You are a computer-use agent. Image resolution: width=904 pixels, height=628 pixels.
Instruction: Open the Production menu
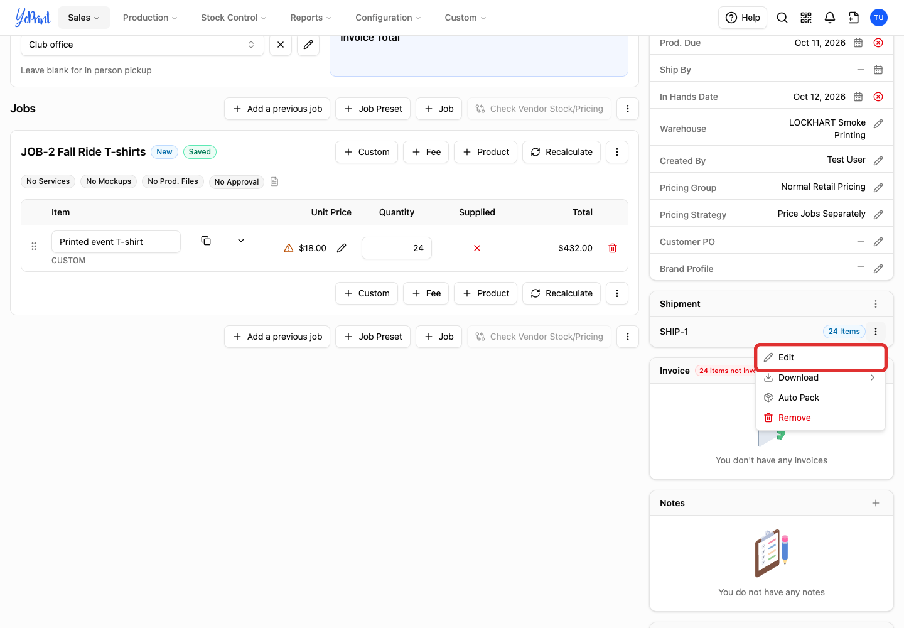(x=150, y=18)
